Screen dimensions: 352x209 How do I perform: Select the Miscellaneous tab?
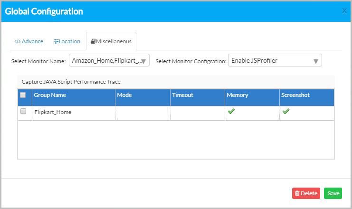tap(111, 41)
